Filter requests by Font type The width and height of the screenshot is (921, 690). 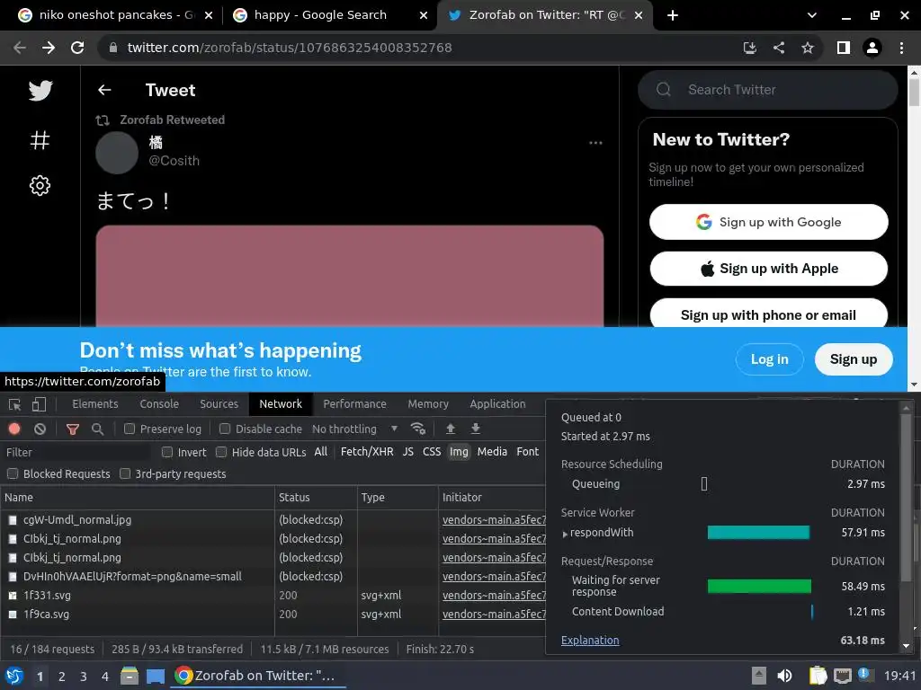pyautogui.click(x=527, y=451)
